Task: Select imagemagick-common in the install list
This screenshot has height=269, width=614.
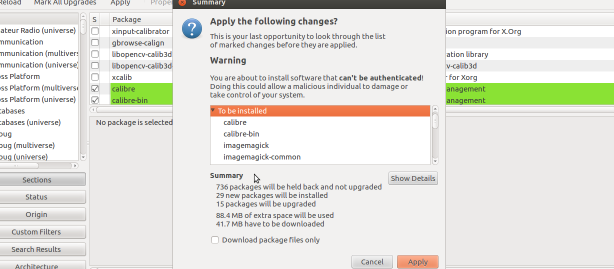Action: 262,157
